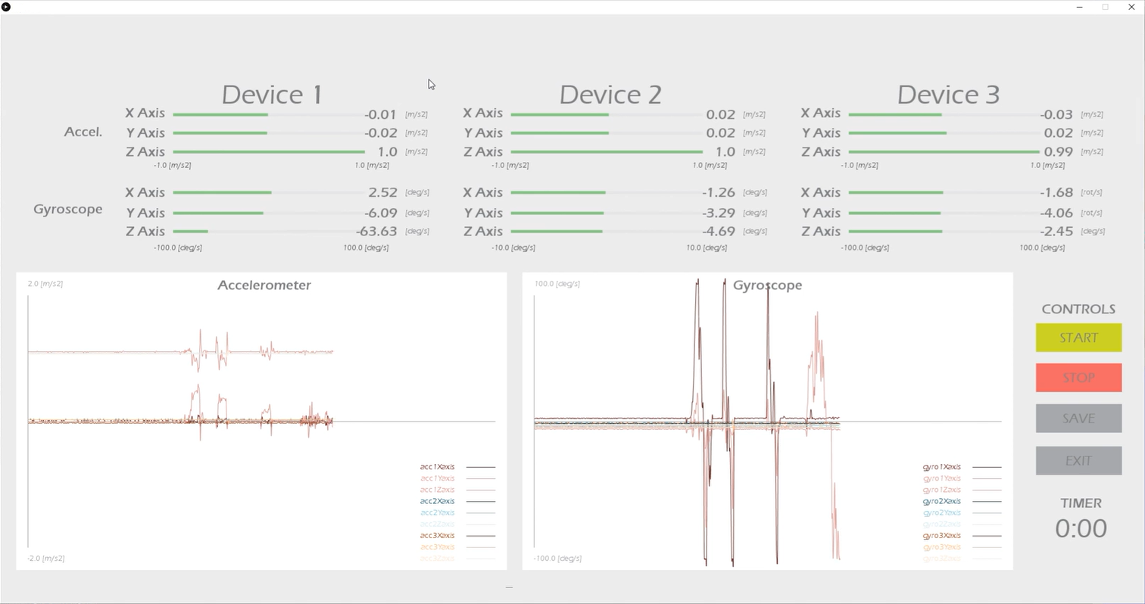Toggle visibility of acc2Yaxis in legend
This screenshot has width=1145, height=604.
tap(437, 512)
